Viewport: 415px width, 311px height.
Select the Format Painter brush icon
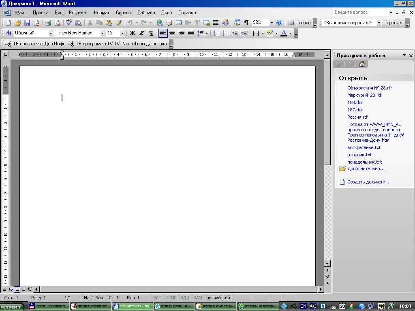(118, 23)
